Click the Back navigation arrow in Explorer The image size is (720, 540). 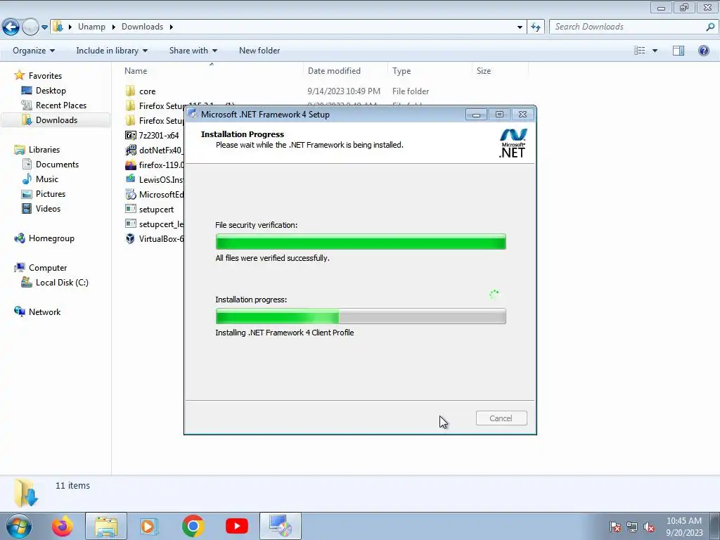coord(11,27)
